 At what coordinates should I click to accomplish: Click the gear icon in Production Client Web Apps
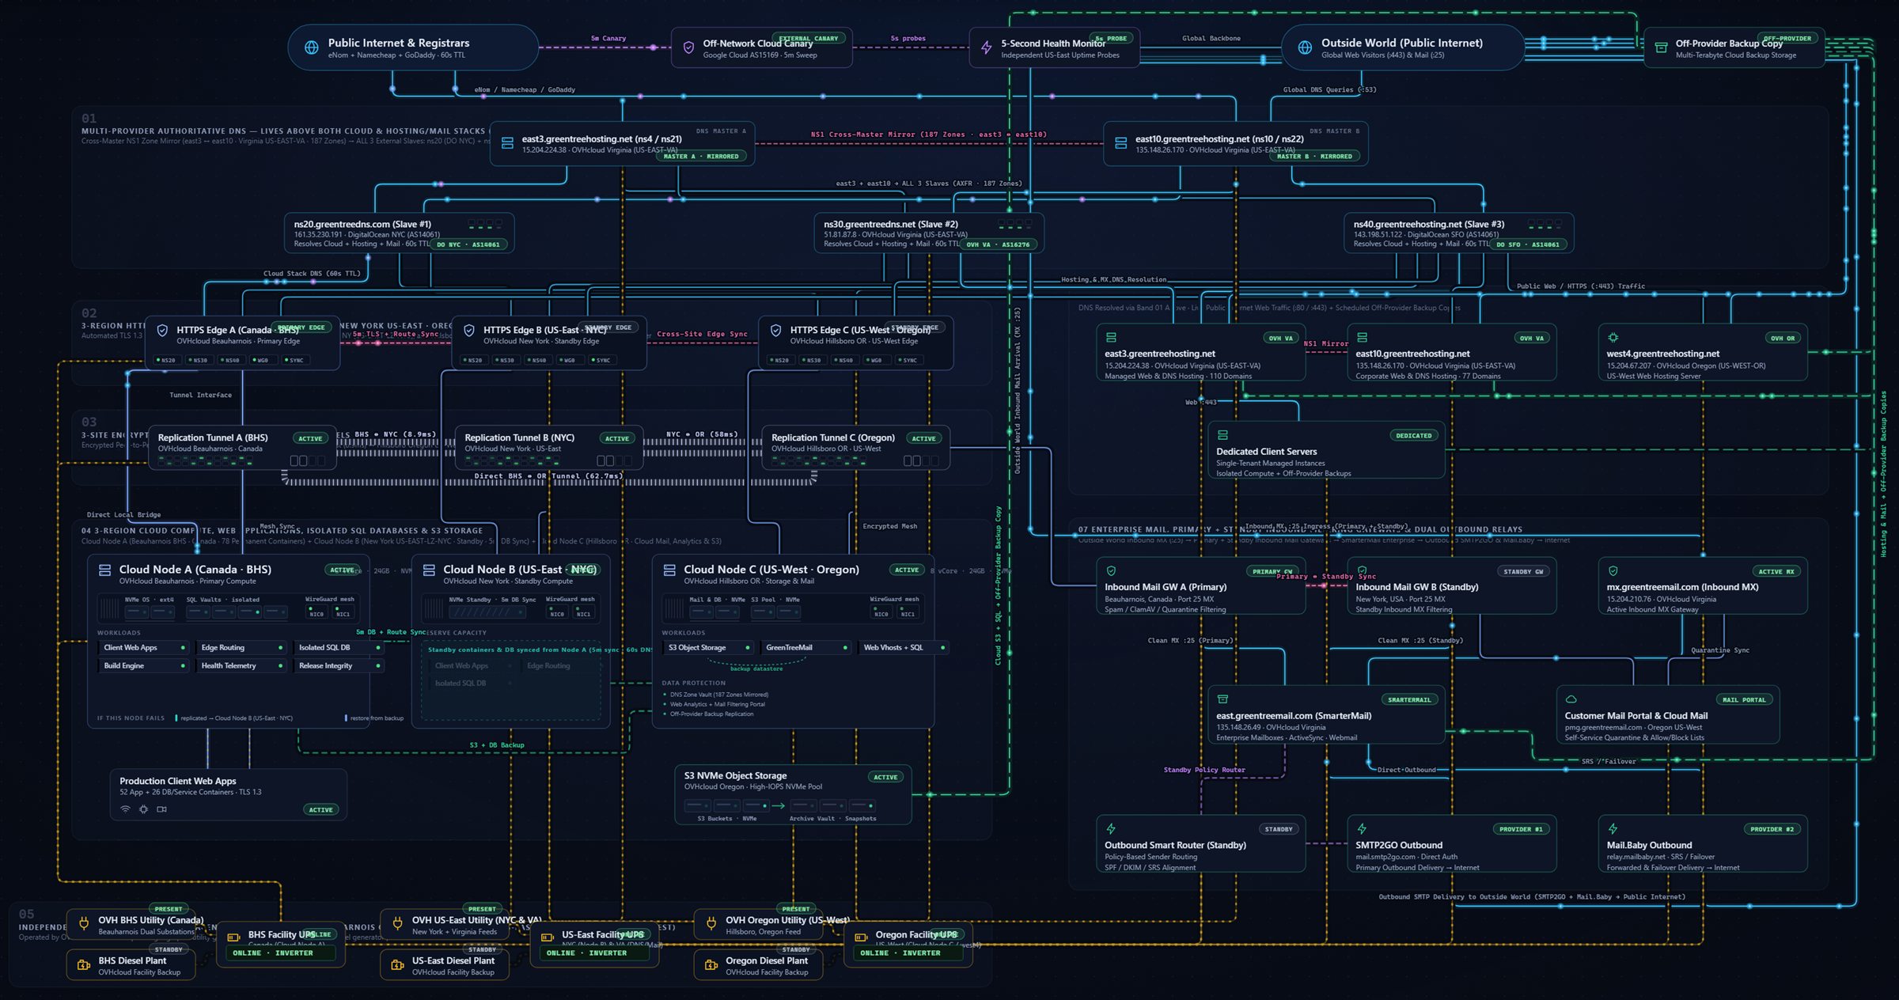pyautogui.click(x=143, y=809)
